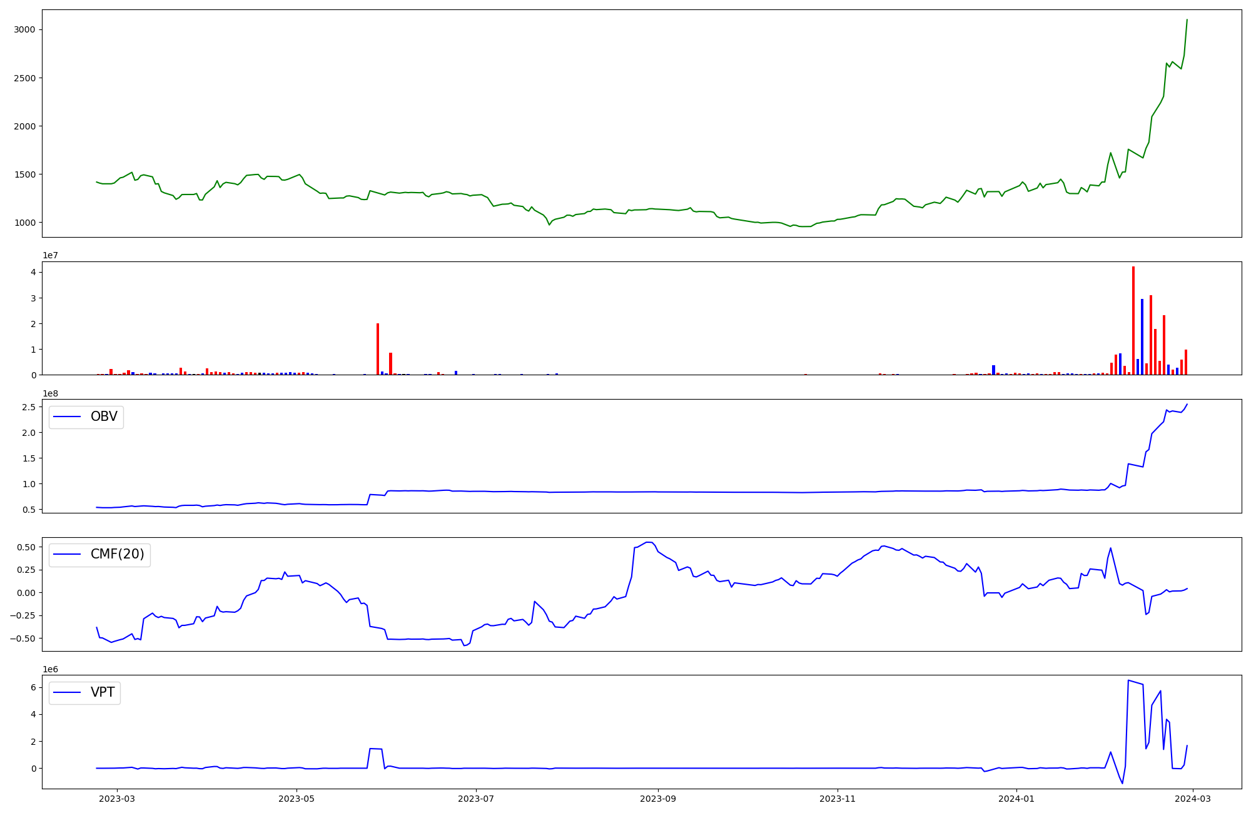Click the 3000 price axis tick label
1251x813 pixels.
click(24, 29)
